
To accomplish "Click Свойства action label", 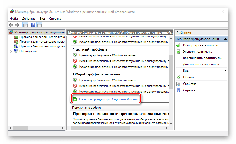I will (x=190, y=84).
